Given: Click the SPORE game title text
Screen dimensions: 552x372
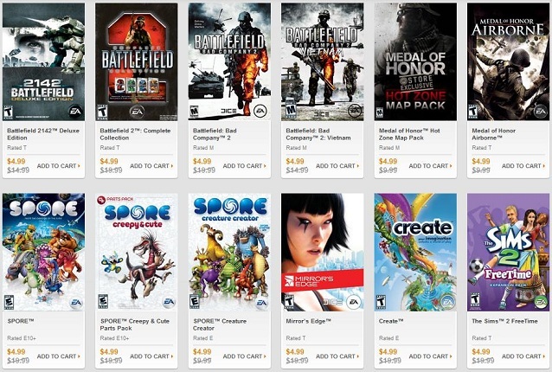Looking at the screenshot, I should [21, 321].
